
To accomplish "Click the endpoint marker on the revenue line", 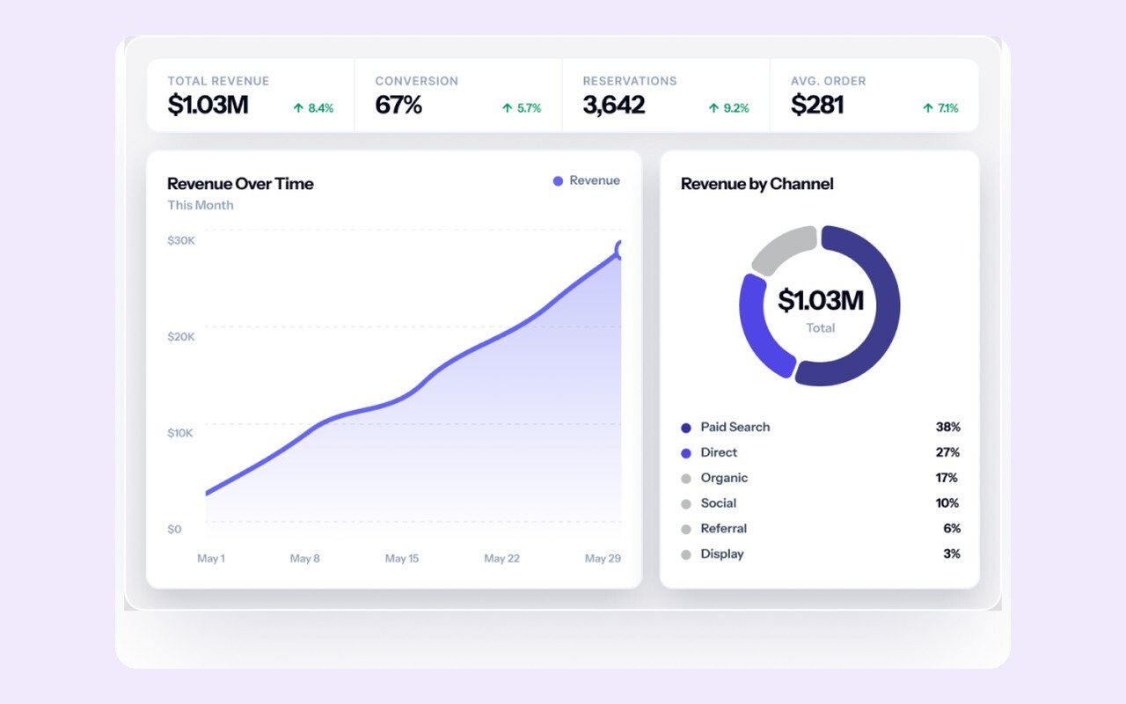I will coord(620,250).
